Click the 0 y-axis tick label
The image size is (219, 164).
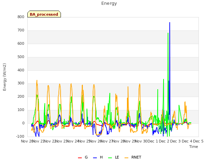(x=23, y=123)
